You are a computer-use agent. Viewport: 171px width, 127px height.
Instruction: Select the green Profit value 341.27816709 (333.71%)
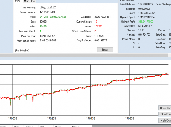click(x=53, y=17)
